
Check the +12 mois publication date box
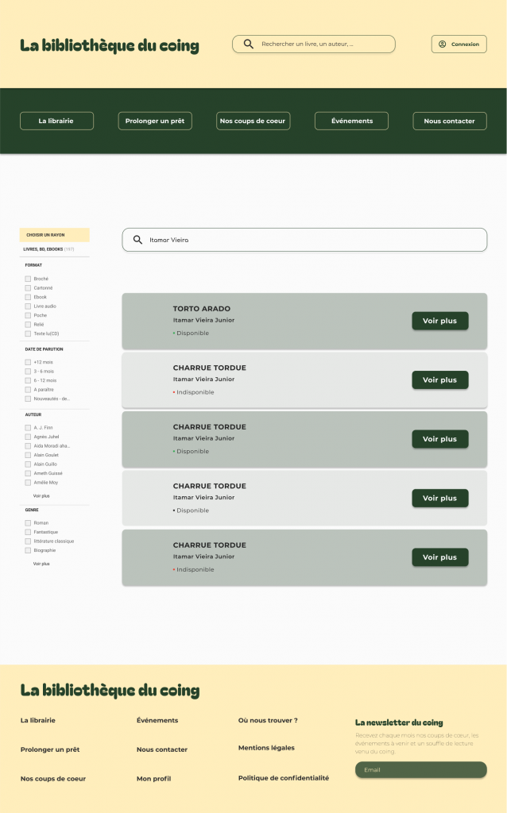click(x=28, y=362)
